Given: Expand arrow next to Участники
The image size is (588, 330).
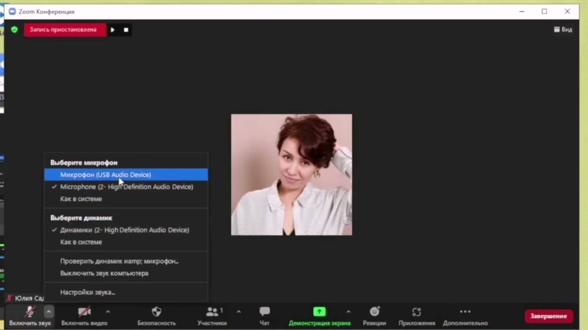Looking at the screenshot, I should pos(238,312).
